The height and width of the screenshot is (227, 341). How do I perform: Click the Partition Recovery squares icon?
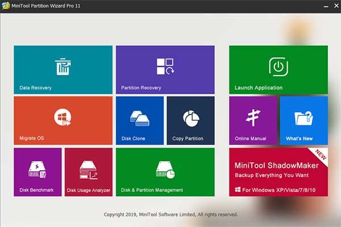[x=165, y=66]
